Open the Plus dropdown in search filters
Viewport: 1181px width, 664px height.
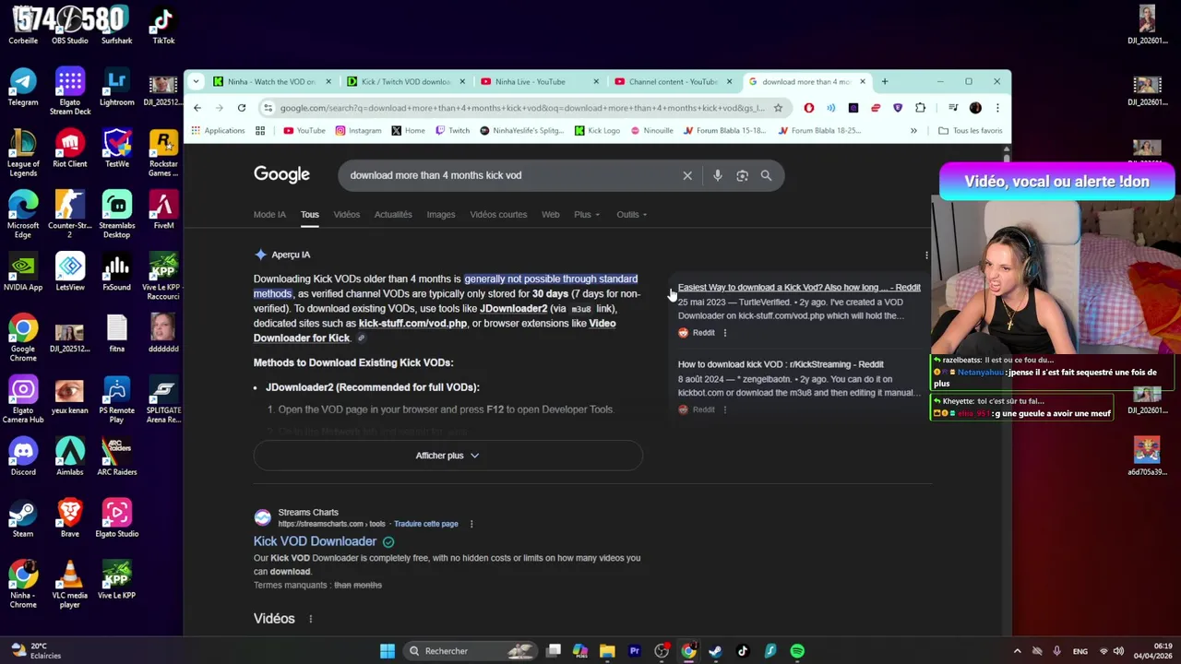[x=587, y=215]
